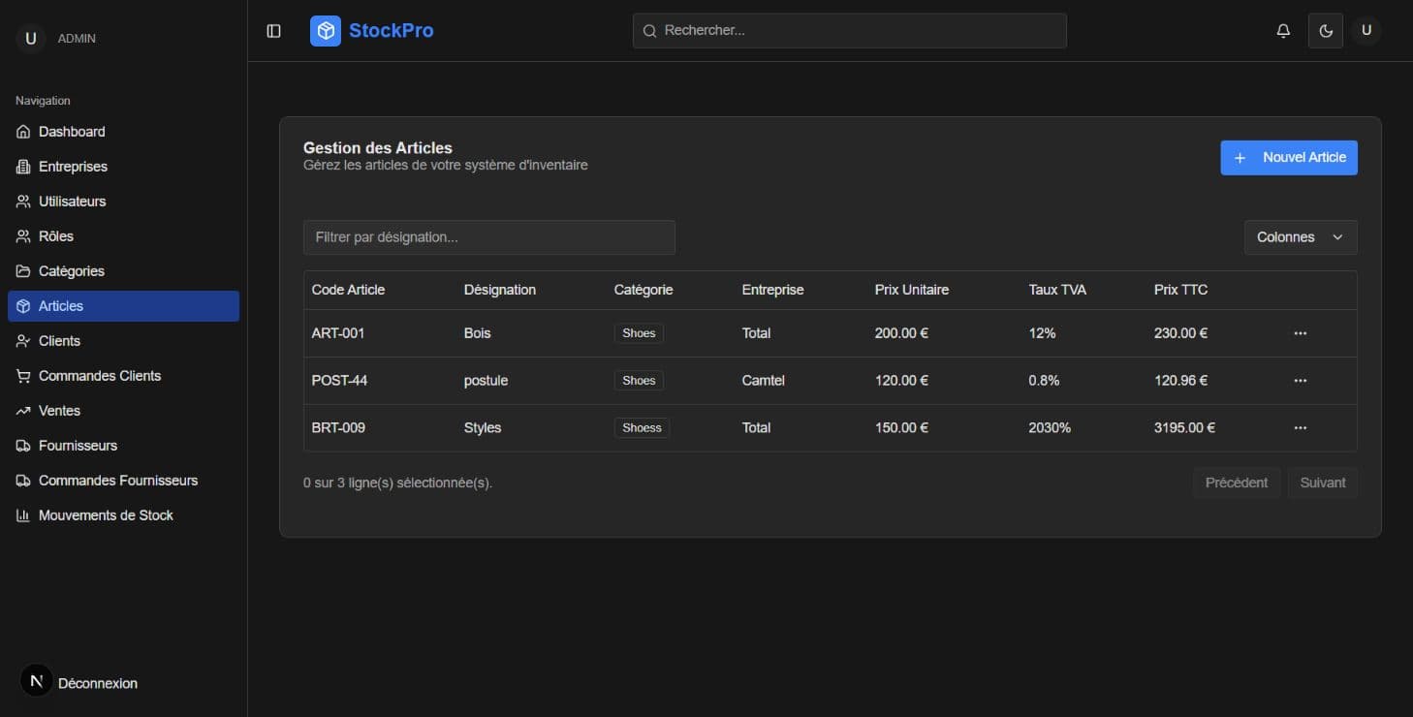The image size is (1413, 717).
Task: Toggle the sidebar collapse icon
Action: click(x=273, y=31)
